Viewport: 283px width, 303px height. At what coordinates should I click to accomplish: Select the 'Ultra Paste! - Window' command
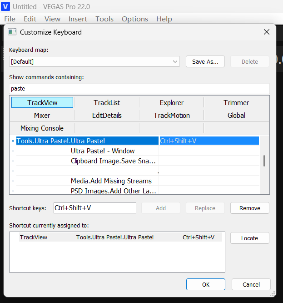[103, 151]
